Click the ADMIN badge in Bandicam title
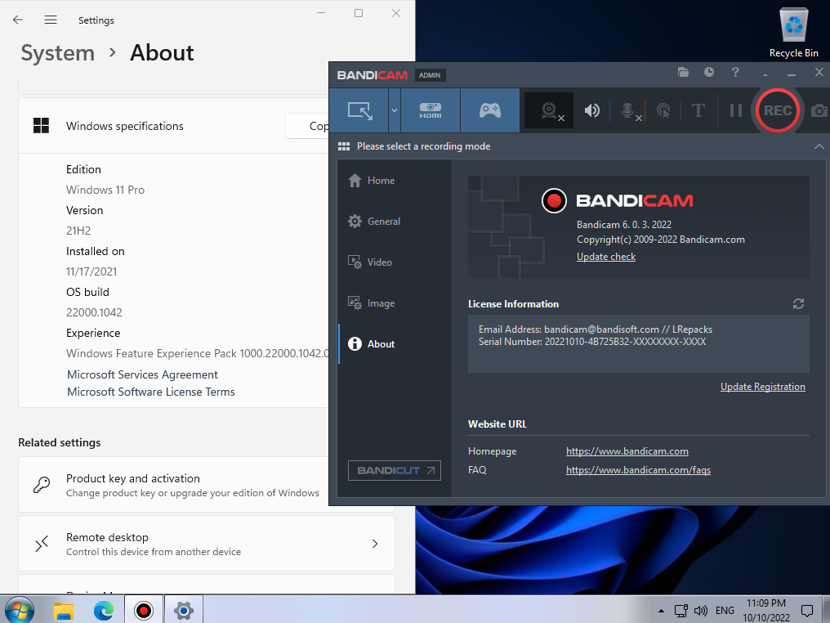The height and width of the screenshot is (623, 830). point(430,75)
